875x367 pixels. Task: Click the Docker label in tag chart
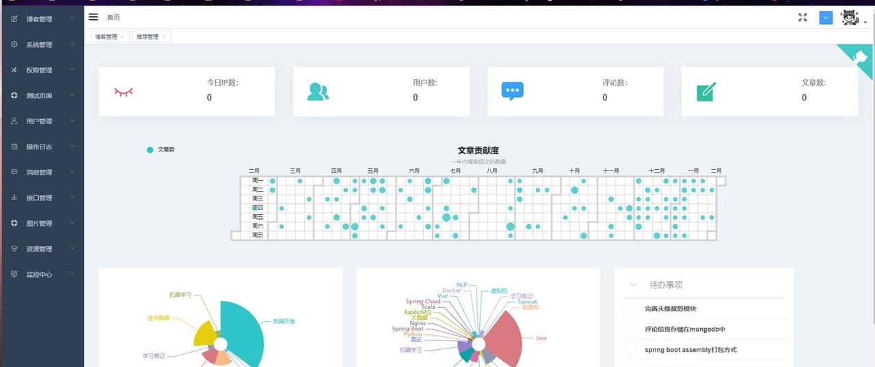point(452,291)
